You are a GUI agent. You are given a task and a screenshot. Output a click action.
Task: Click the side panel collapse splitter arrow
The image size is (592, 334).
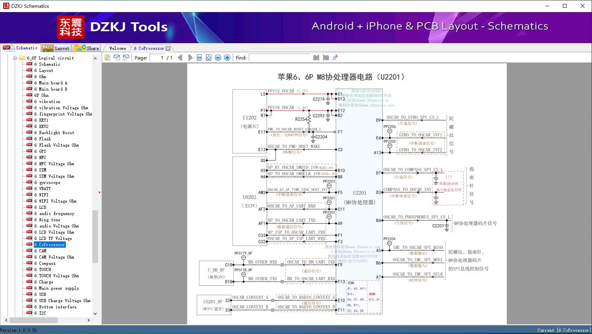click(100, 192)
